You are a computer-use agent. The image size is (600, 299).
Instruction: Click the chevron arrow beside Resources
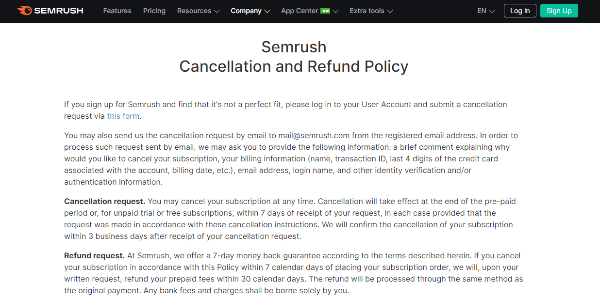point(217,11)
